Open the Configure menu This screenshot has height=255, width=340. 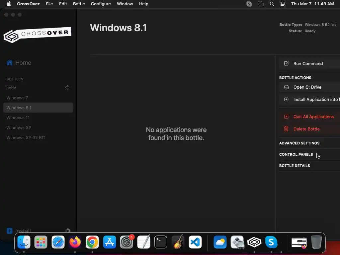coord(101,4)
